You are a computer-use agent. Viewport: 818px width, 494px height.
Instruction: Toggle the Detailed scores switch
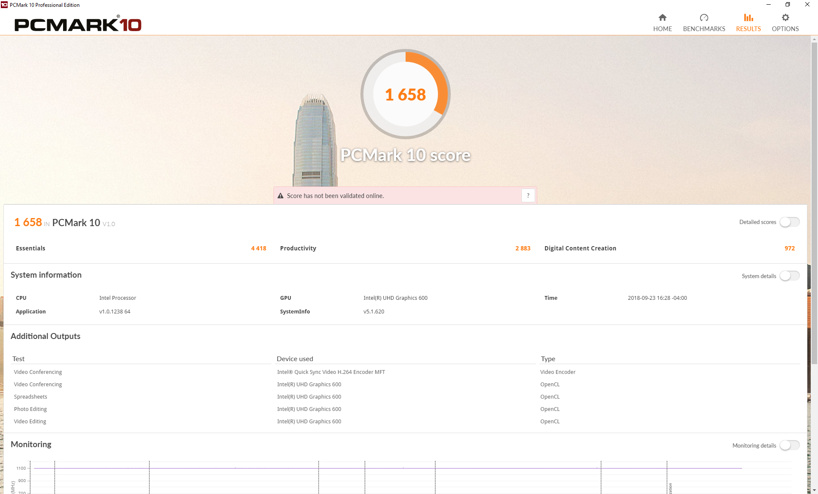pyautogui.click(x=789, y=222)
